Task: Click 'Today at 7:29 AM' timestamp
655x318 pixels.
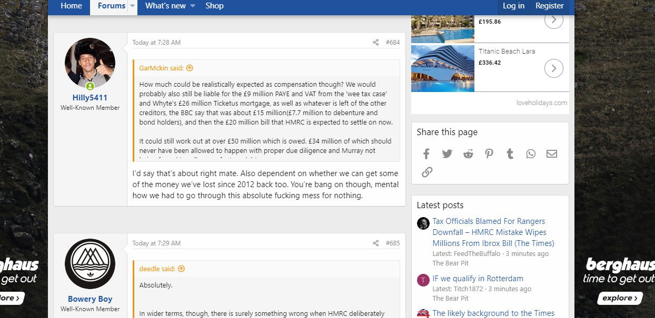Action: click(x=156, y=243)
